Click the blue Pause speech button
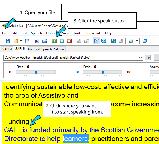This screenshot has width=159, height=144. [x=62, y=41]
